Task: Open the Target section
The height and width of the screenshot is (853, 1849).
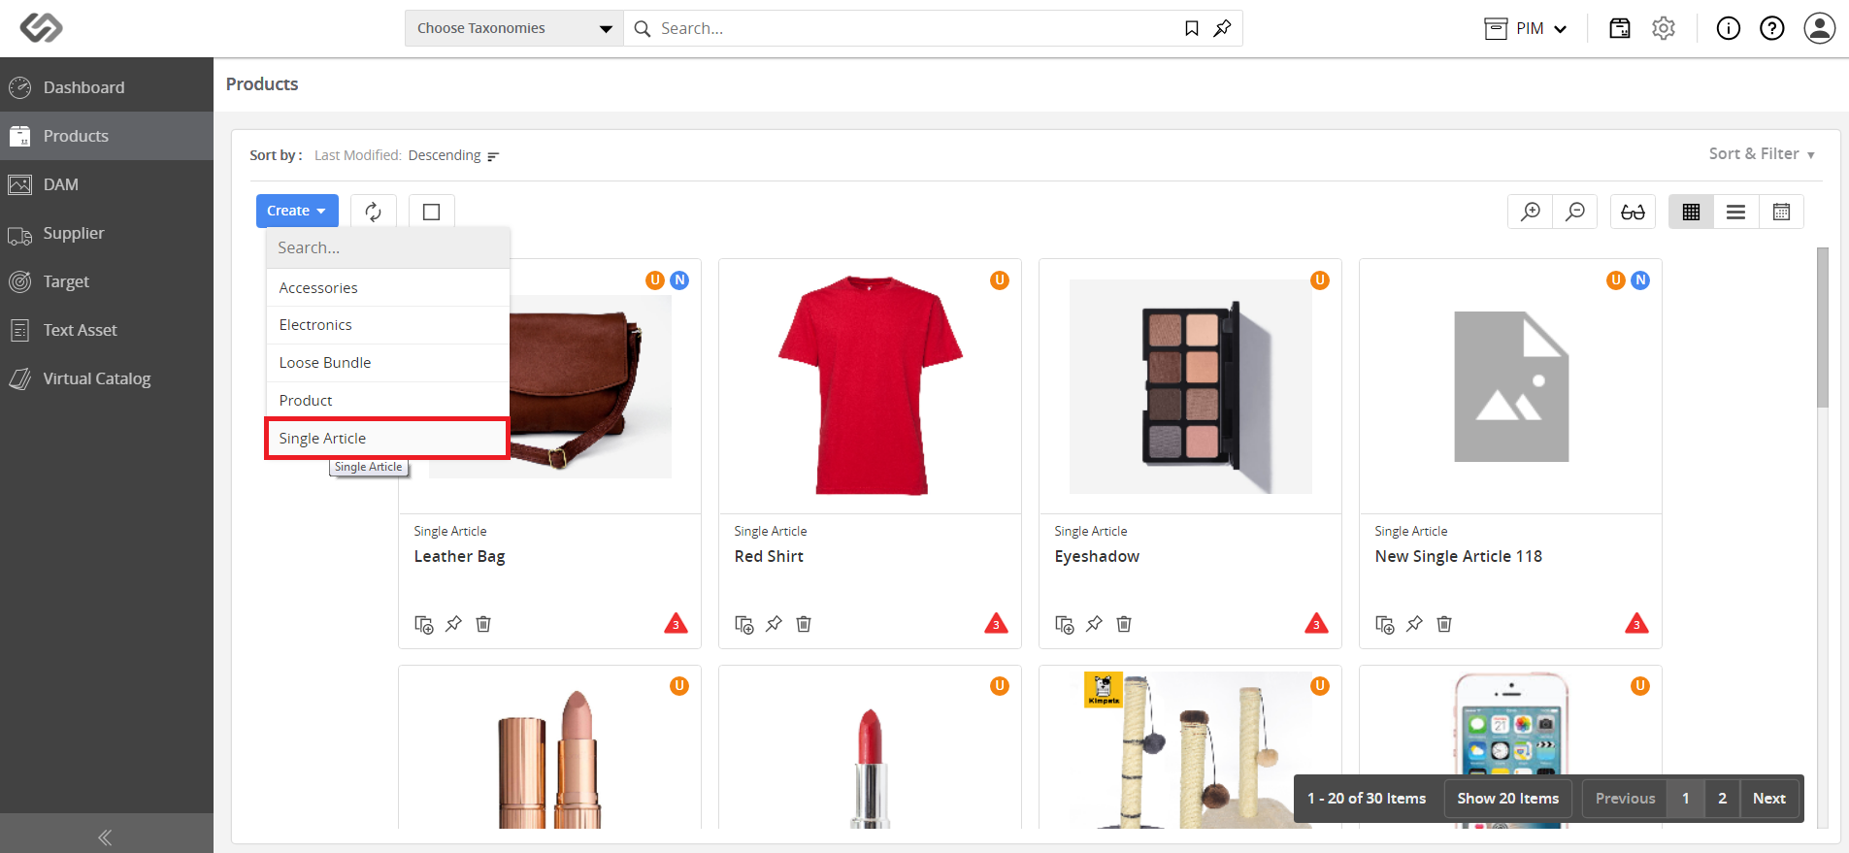Action: 107,281
